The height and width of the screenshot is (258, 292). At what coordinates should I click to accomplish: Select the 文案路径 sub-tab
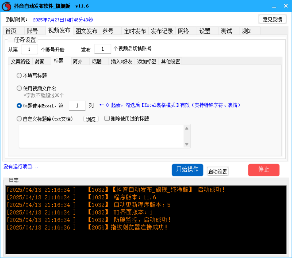[20, 62]
